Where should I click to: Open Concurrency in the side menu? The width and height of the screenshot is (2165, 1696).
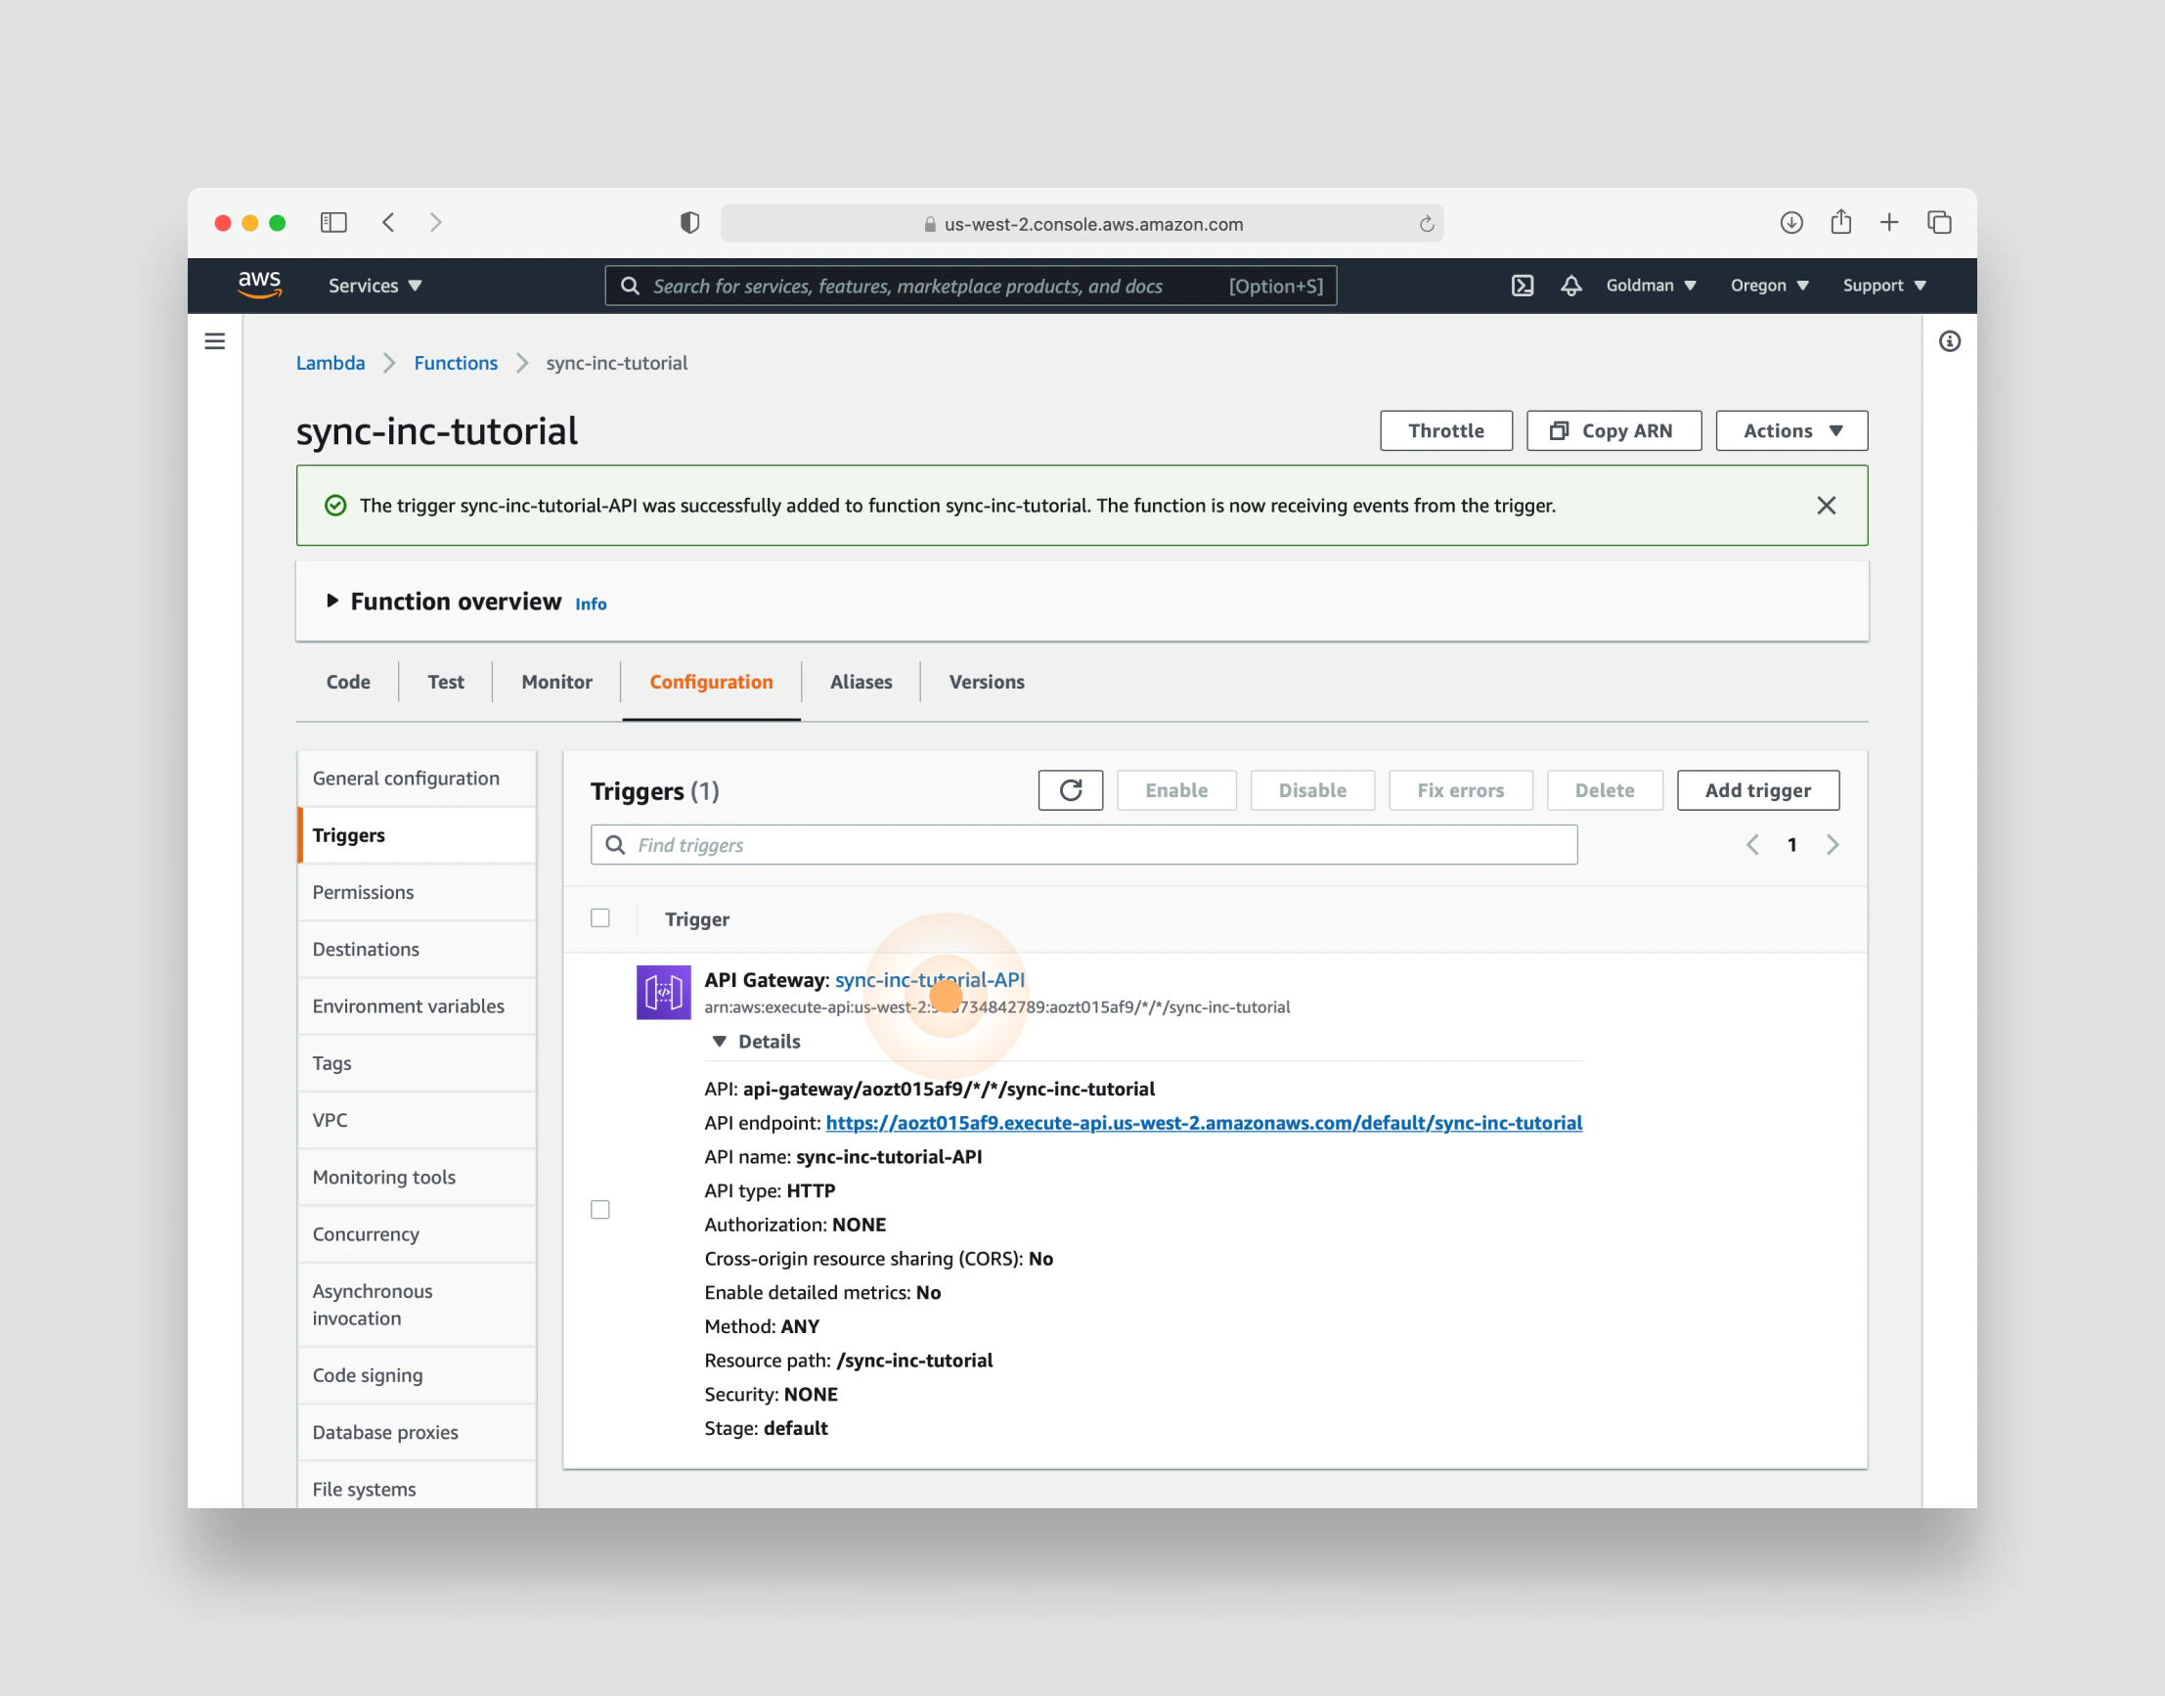pyautogui.click(x=417, y=1234)
